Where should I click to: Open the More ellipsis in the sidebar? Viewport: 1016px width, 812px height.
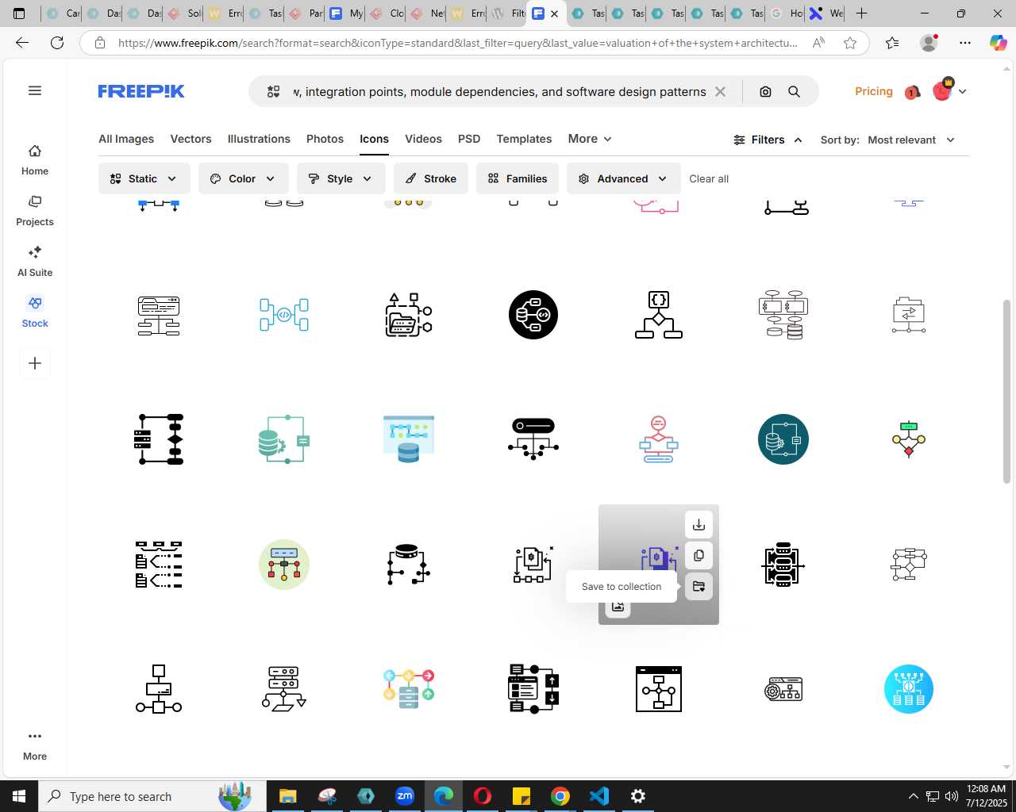point(35,745)
